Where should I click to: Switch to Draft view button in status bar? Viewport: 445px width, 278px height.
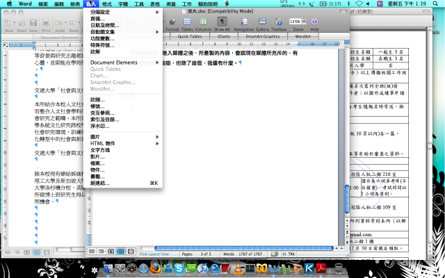click(92, 252)
